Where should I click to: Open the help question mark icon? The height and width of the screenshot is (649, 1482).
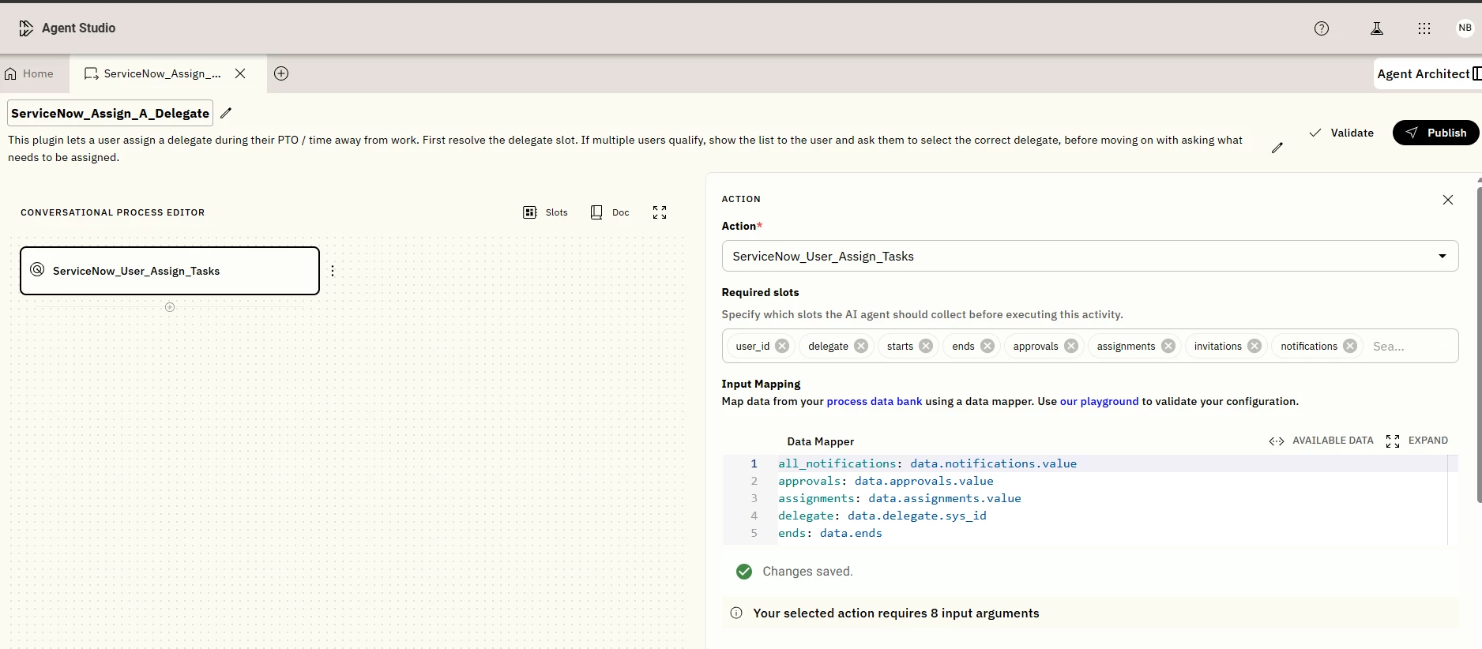(x=1322, y=28)
